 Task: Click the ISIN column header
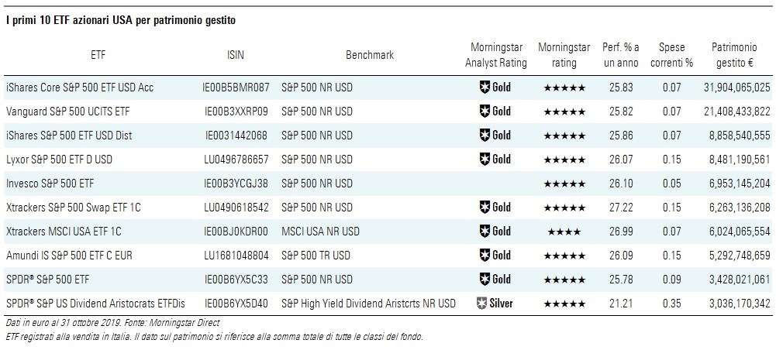[236, 56]
